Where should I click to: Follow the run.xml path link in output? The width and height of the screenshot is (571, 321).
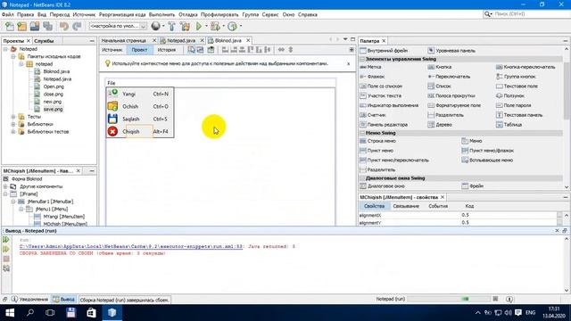click(131, 246)
